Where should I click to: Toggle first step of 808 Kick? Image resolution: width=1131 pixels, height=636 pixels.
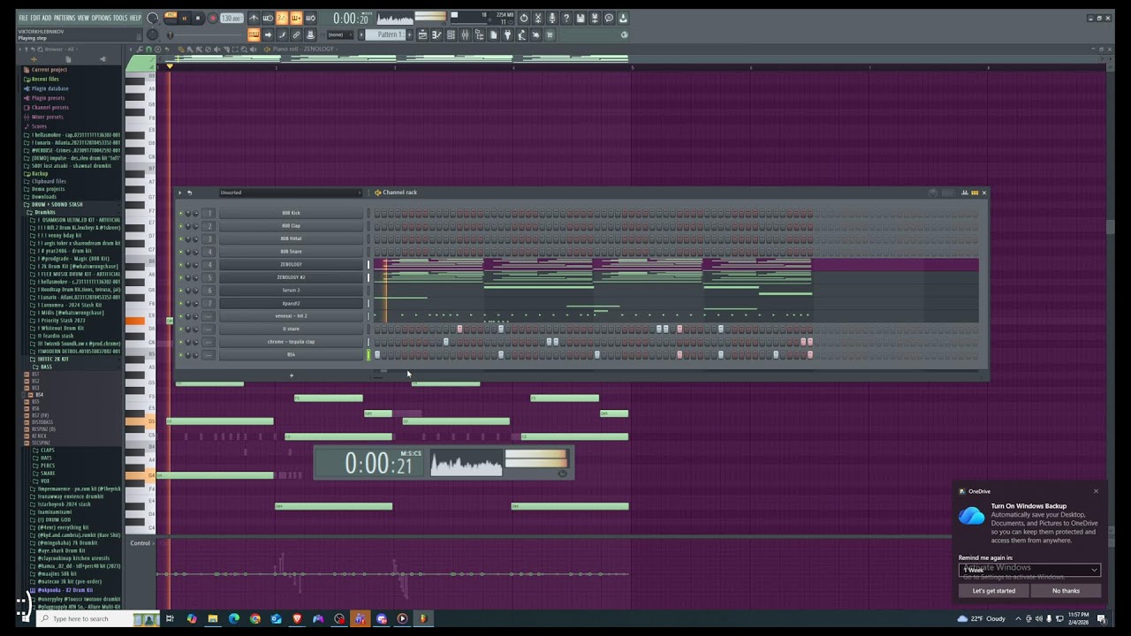tap(377, 213)
